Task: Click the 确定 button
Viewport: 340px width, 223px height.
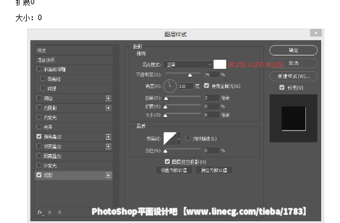Action: point(293,51)
